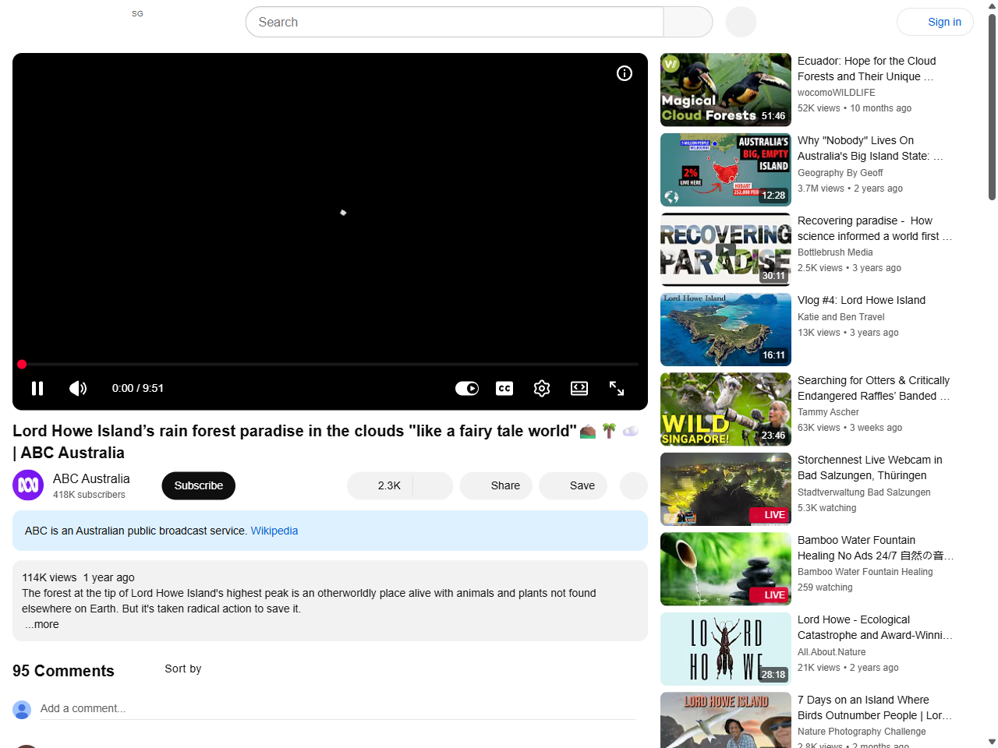Mute the video volume speaker icon
The image size is (998, 748).
point(78,388)
